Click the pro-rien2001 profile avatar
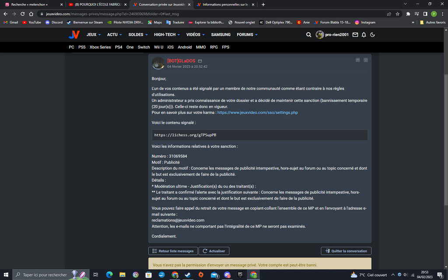Viewport: 448px width, 280px height. click(320, 35)
